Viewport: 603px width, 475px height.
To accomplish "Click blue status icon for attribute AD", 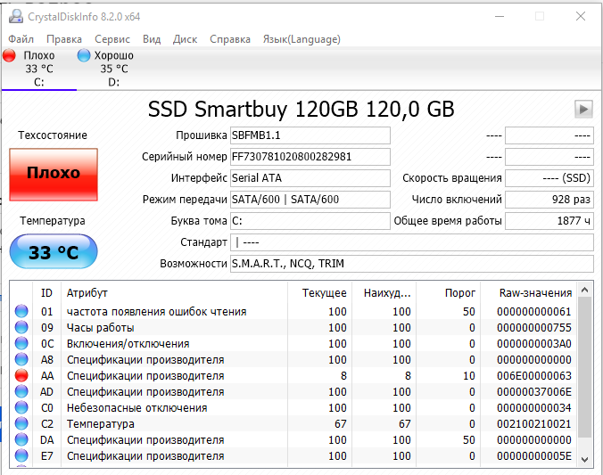I will point(21,391).
